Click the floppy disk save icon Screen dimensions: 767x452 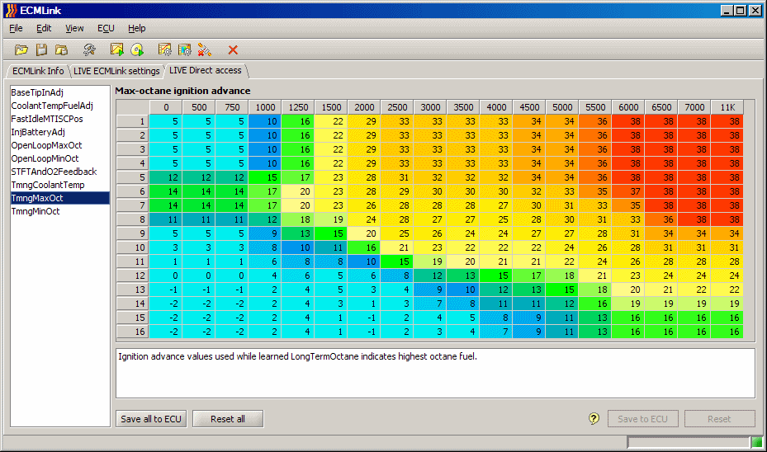pos(41,50)
